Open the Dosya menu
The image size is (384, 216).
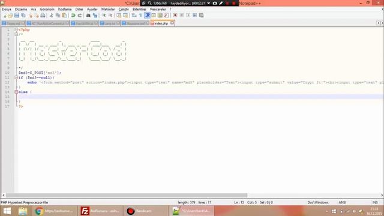click(7, 10)
